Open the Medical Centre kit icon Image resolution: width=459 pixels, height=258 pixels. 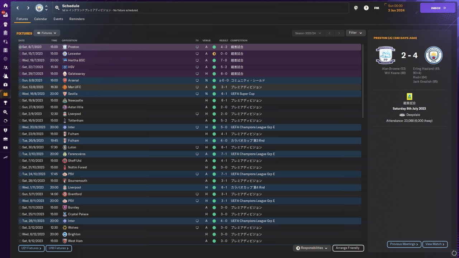5,85
